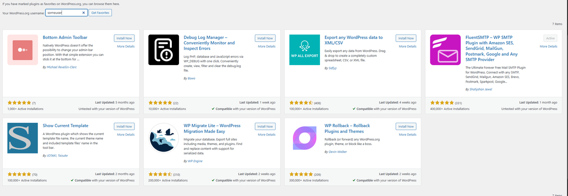Viewport: 568px width, 196px height.
Task: Install the Bottom Admin Toolbar plugin
Action: 124,38
